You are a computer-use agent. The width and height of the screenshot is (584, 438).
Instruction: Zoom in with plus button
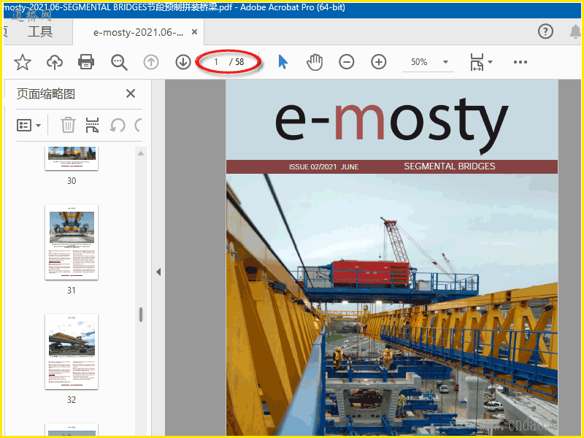[x=378, y=62]
